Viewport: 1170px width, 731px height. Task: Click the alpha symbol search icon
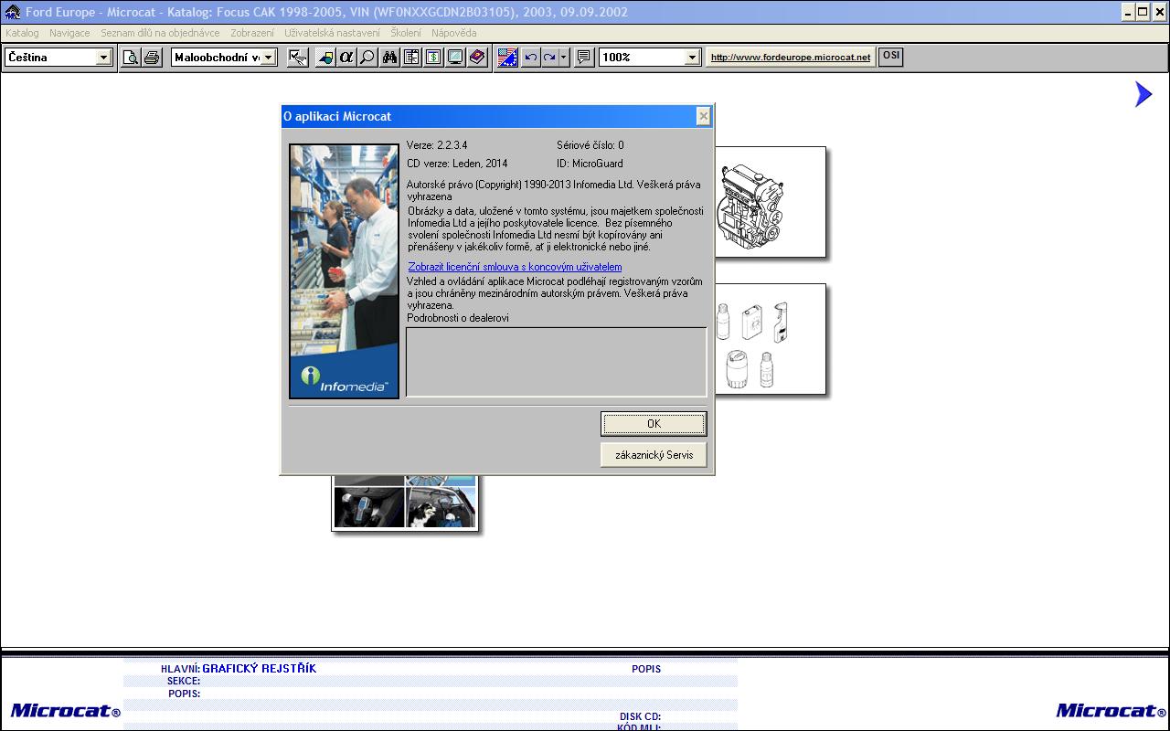(346, 58)
